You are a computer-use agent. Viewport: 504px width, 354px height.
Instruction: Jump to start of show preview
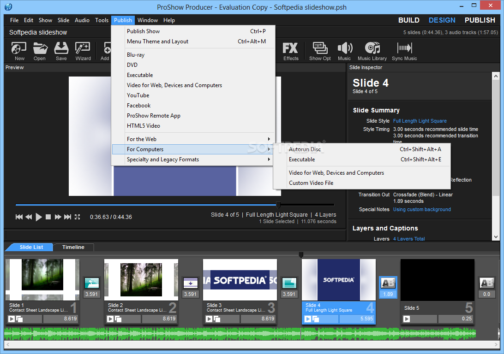19,217
